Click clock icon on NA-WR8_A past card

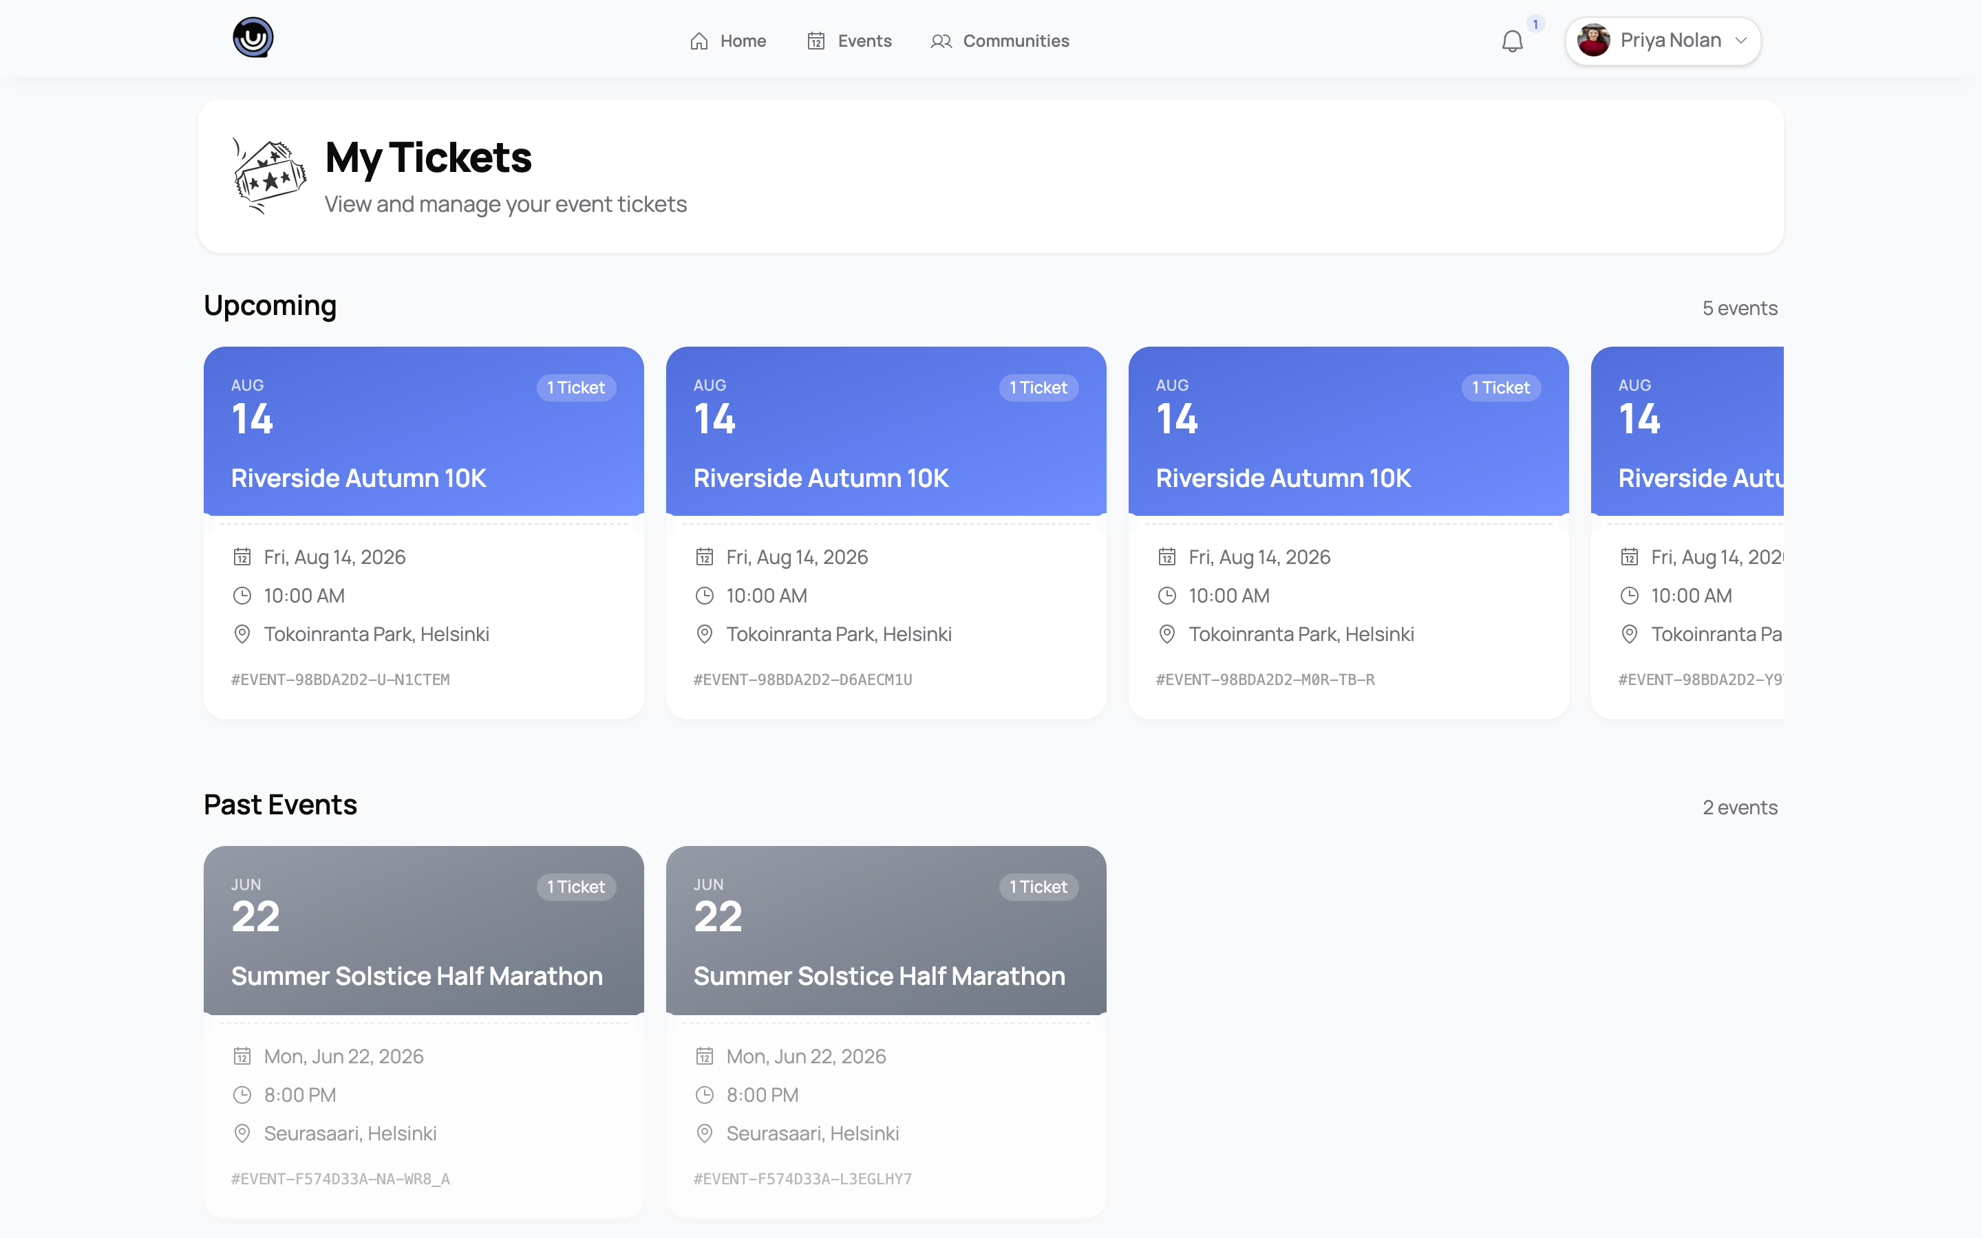(x=242, y=1096)
